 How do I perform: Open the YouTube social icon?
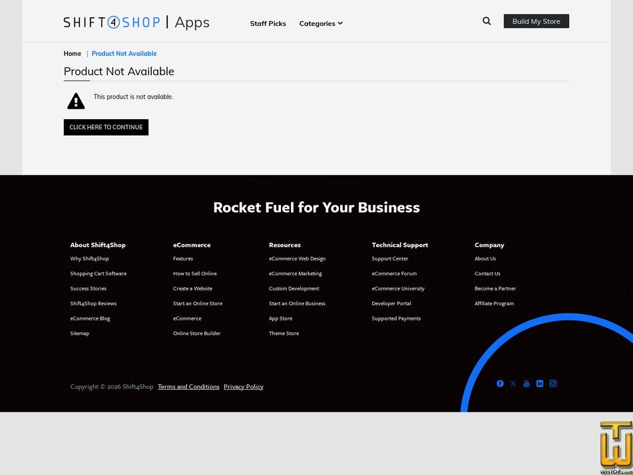[x=527, y=384]
